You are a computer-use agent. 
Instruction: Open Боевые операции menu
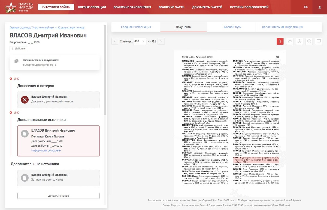[92, 7]
